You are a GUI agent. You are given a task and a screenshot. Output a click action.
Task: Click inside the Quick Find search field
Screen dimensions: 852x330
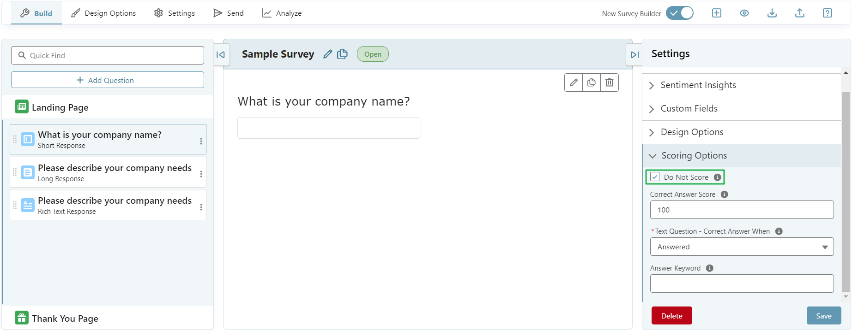107,55
